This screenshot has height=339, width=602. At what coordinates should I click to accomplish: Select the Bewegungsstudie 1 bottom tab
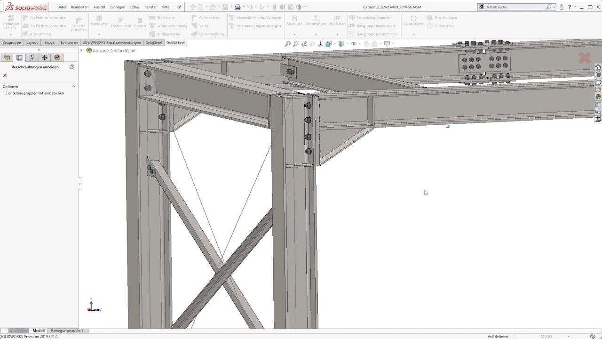pos(67,331)
